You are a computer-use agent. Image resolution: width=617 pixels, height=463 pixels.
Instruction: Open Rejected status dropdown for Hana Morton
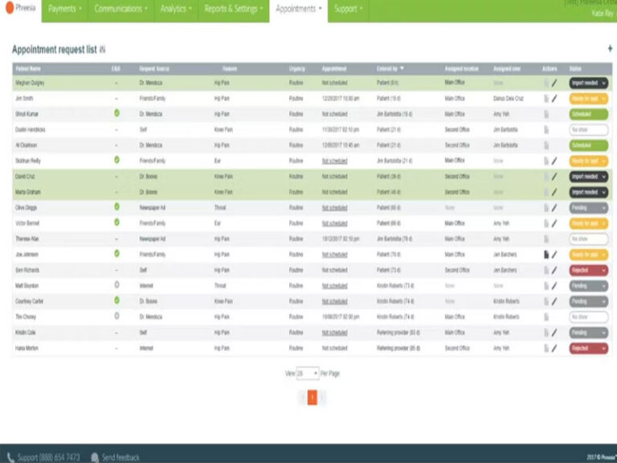coord(589,348)
